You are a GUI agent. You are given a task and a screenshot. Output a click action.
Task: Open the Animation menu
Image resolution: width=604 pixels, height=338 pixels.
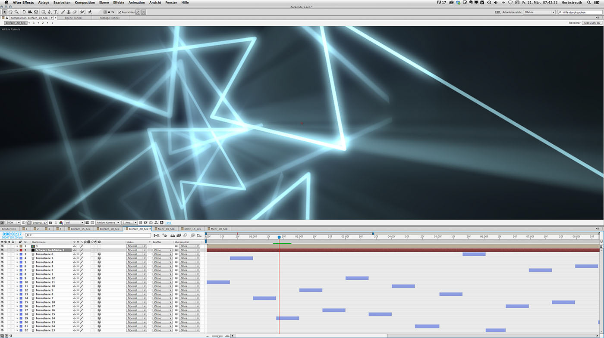click(x=137, y=3)
